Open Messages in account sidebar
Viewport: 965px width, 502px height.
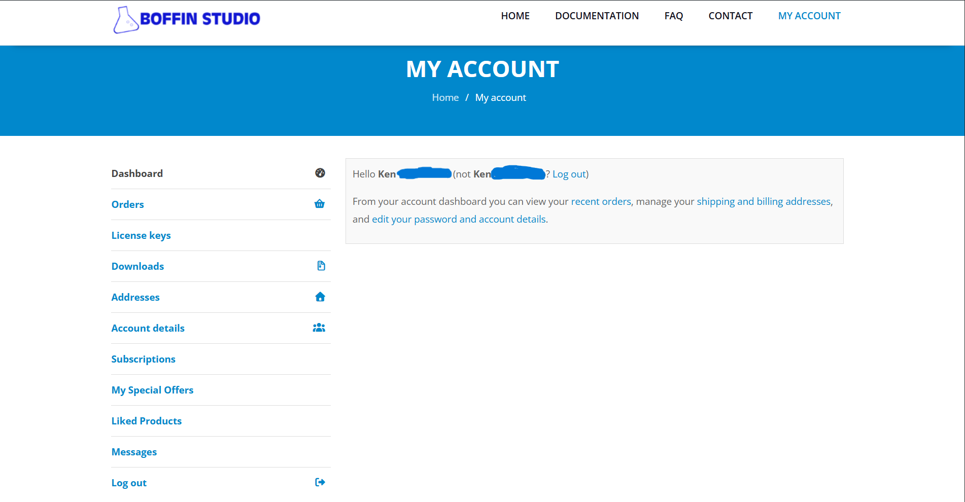pos(134,452)
